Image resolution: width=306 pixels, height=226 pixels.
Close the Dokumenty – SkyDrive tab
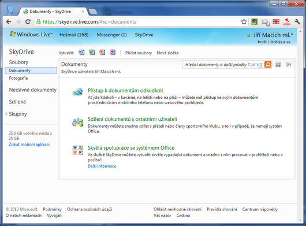point(83,12)
